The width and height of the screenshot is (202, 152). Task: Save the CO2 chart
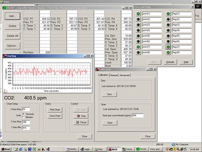(55, 116)
